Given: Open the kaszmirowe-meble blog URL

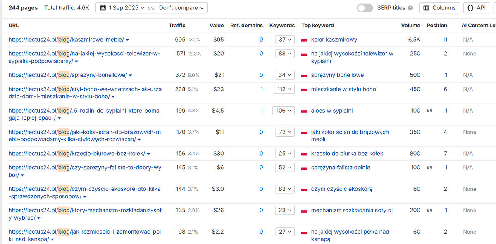Looking at the screenshot, I should (66, 40).
